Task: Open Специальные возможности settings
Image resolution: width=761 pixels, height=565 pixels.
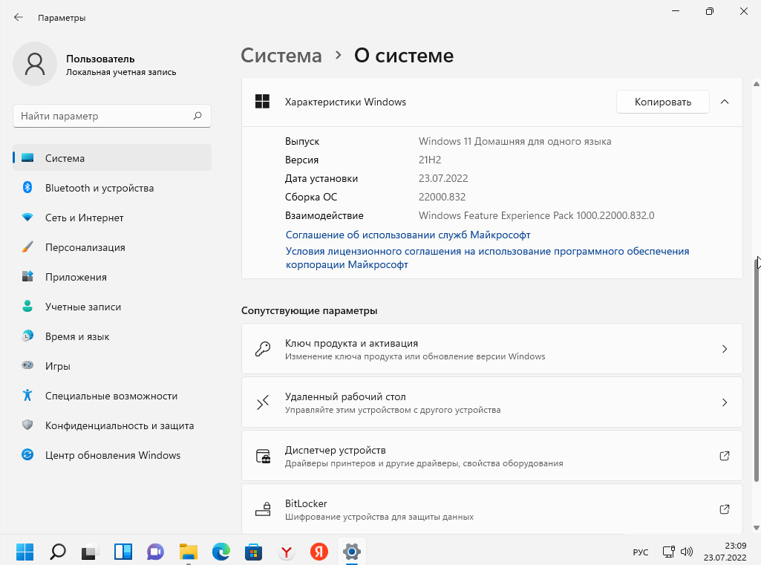Action: (112, 395)
